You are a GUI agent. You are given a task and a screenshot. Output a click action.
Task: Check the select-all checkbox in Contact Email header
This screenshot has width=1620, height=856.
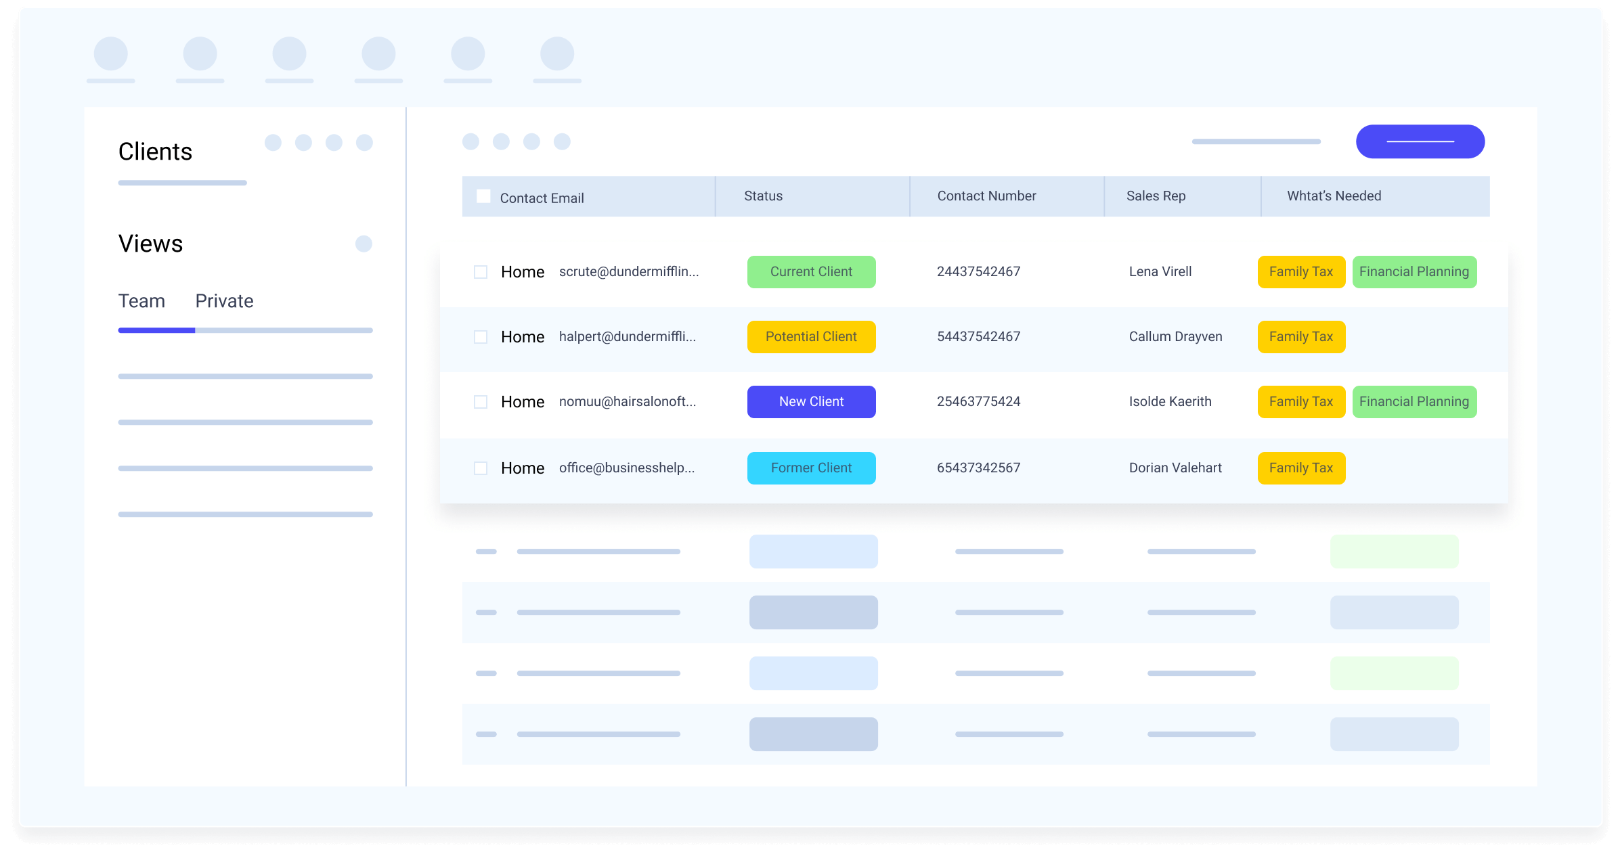coord(483,196)
